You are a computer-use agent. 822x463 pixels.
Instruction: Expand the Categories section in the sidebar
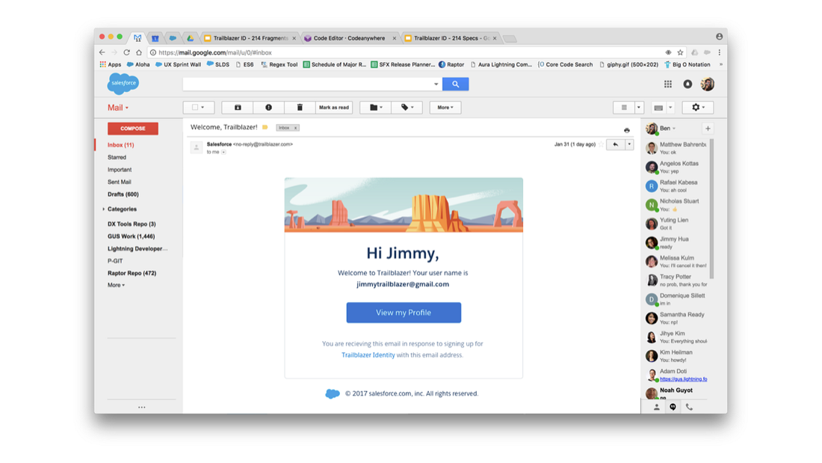[104, 209]
